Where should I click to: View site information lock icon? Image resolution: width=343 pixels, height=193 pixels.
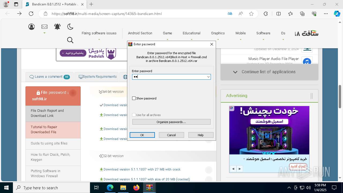click(46, 14)
